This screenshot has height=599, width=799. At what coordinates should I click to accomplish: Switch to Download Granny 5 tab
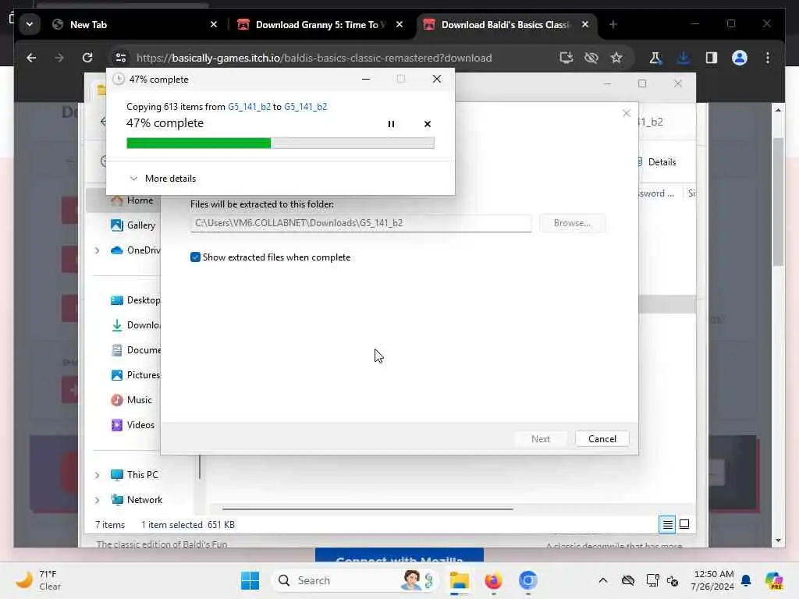click(320, 24)
